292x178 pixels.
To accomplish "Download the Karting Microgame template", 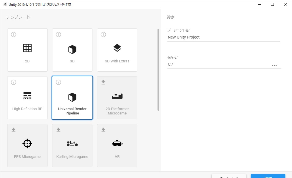I will 58,130.
